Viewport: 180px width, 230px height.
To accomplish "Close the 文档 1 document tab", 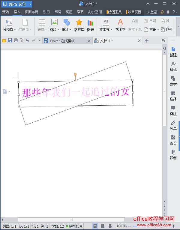I will tap(139, 41).
